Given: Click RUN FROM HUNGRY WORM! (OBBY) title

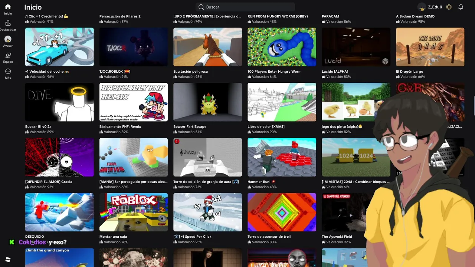Looking at the screenshot, I should click(278, 16).
